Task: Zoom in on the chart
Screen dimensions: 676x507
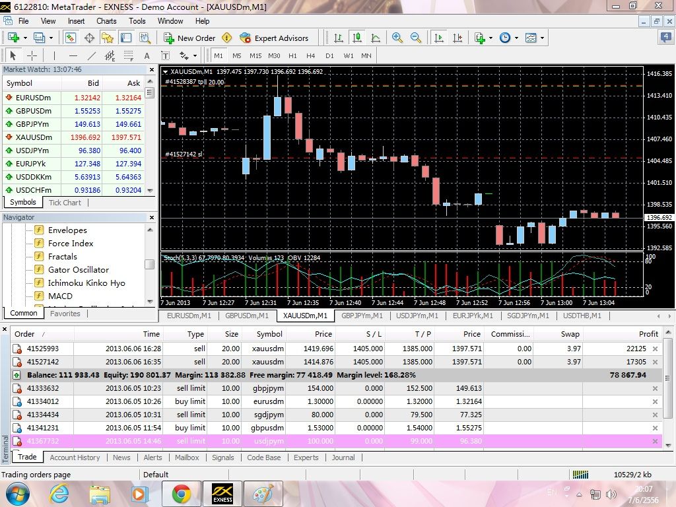Action: (397, 38)
